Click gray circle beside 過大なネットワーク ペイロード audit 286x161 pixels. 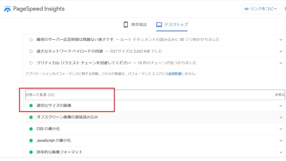tap(31, 51)
